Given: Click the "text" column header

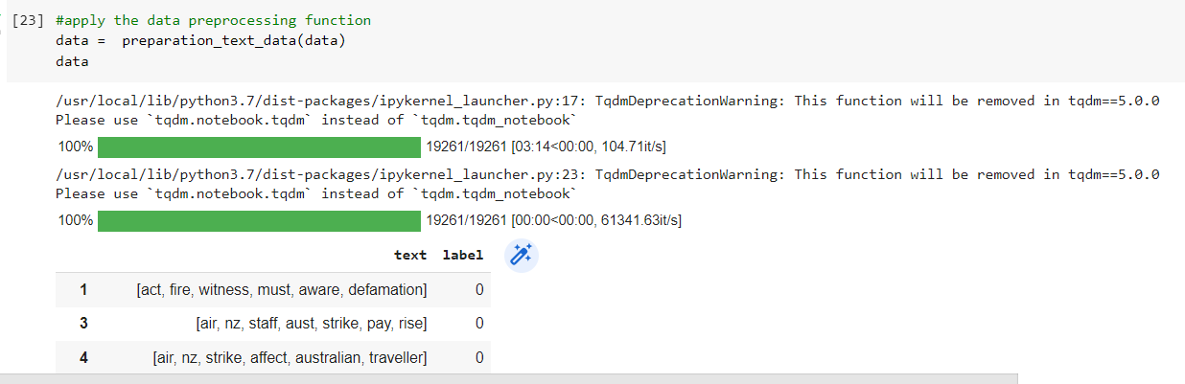Looking at the screenshot, I should pyautogui.click(x=409, y=255).
